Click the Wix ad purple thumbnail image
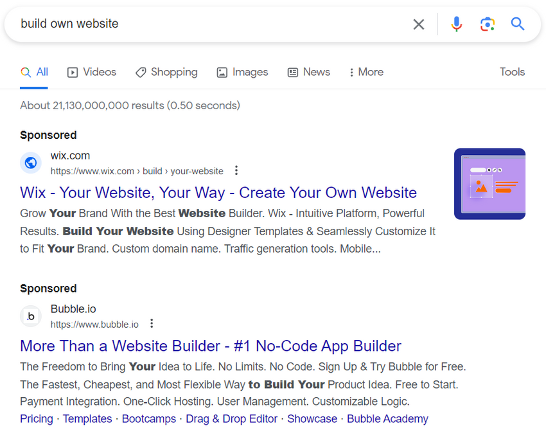 489,184
